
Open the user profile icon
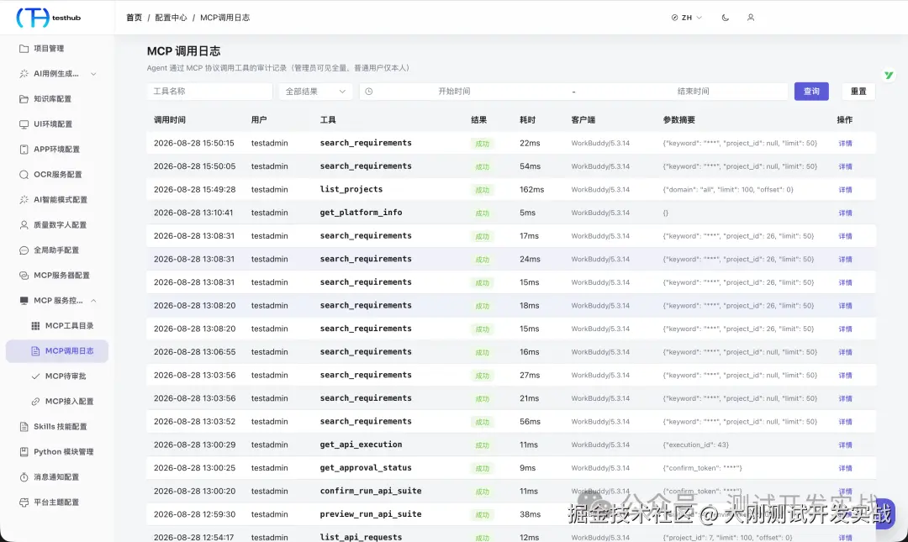tap(751, 18)
